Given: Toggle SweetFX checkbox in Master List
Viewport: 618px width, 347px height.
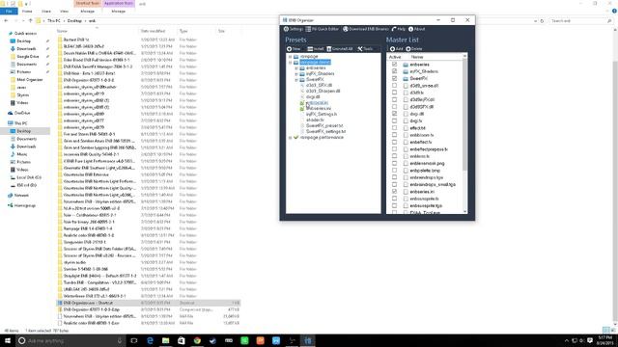Looking at the screenshot, I should (394, 78).
